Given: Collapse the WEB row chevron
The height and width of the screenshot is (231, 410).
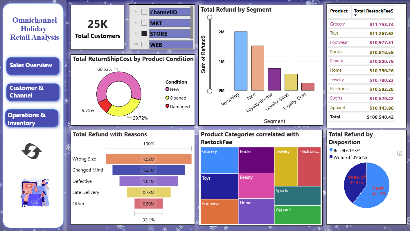Looking at the screenshot, I should point(136,45).
